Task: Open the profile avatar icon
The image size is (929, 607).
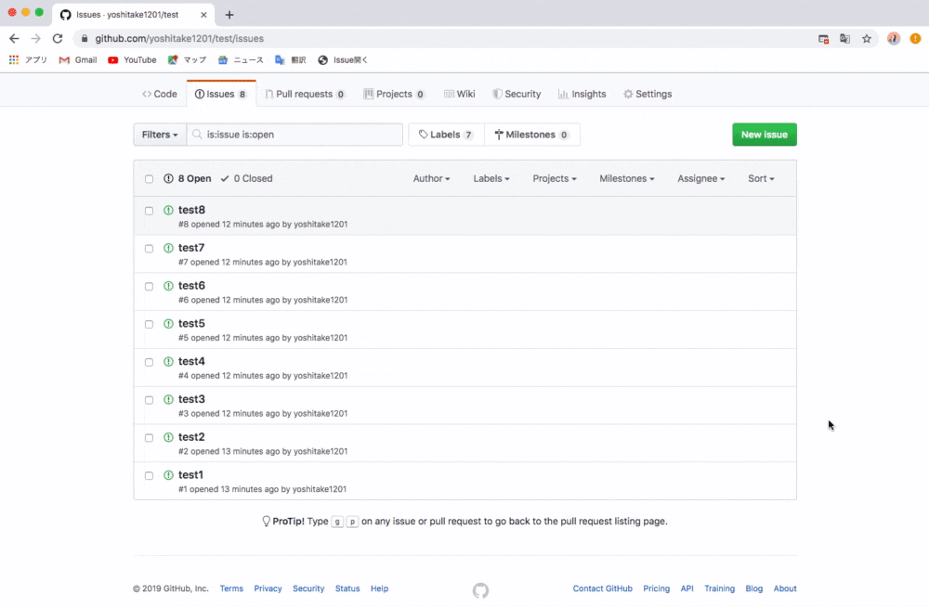Action: (x=894, y=38)
